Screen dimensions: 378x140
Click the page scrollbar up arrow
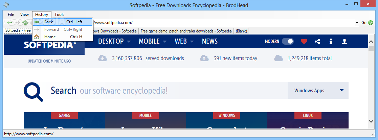pos(371,42)
